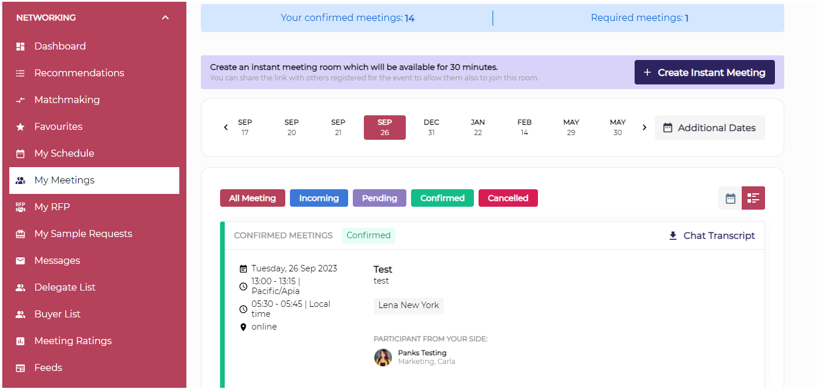The image size is (818, 389).
Task: Click the online location text
Action: (264, 327)
